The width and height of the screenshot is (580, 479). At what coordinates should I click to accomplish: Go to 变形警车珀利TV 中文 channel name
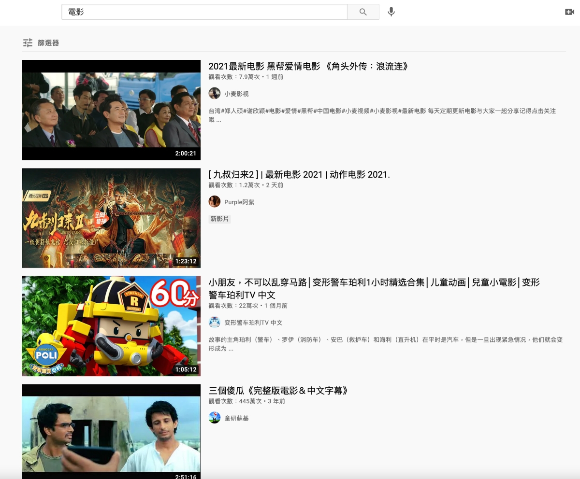[x=253, y=323]
